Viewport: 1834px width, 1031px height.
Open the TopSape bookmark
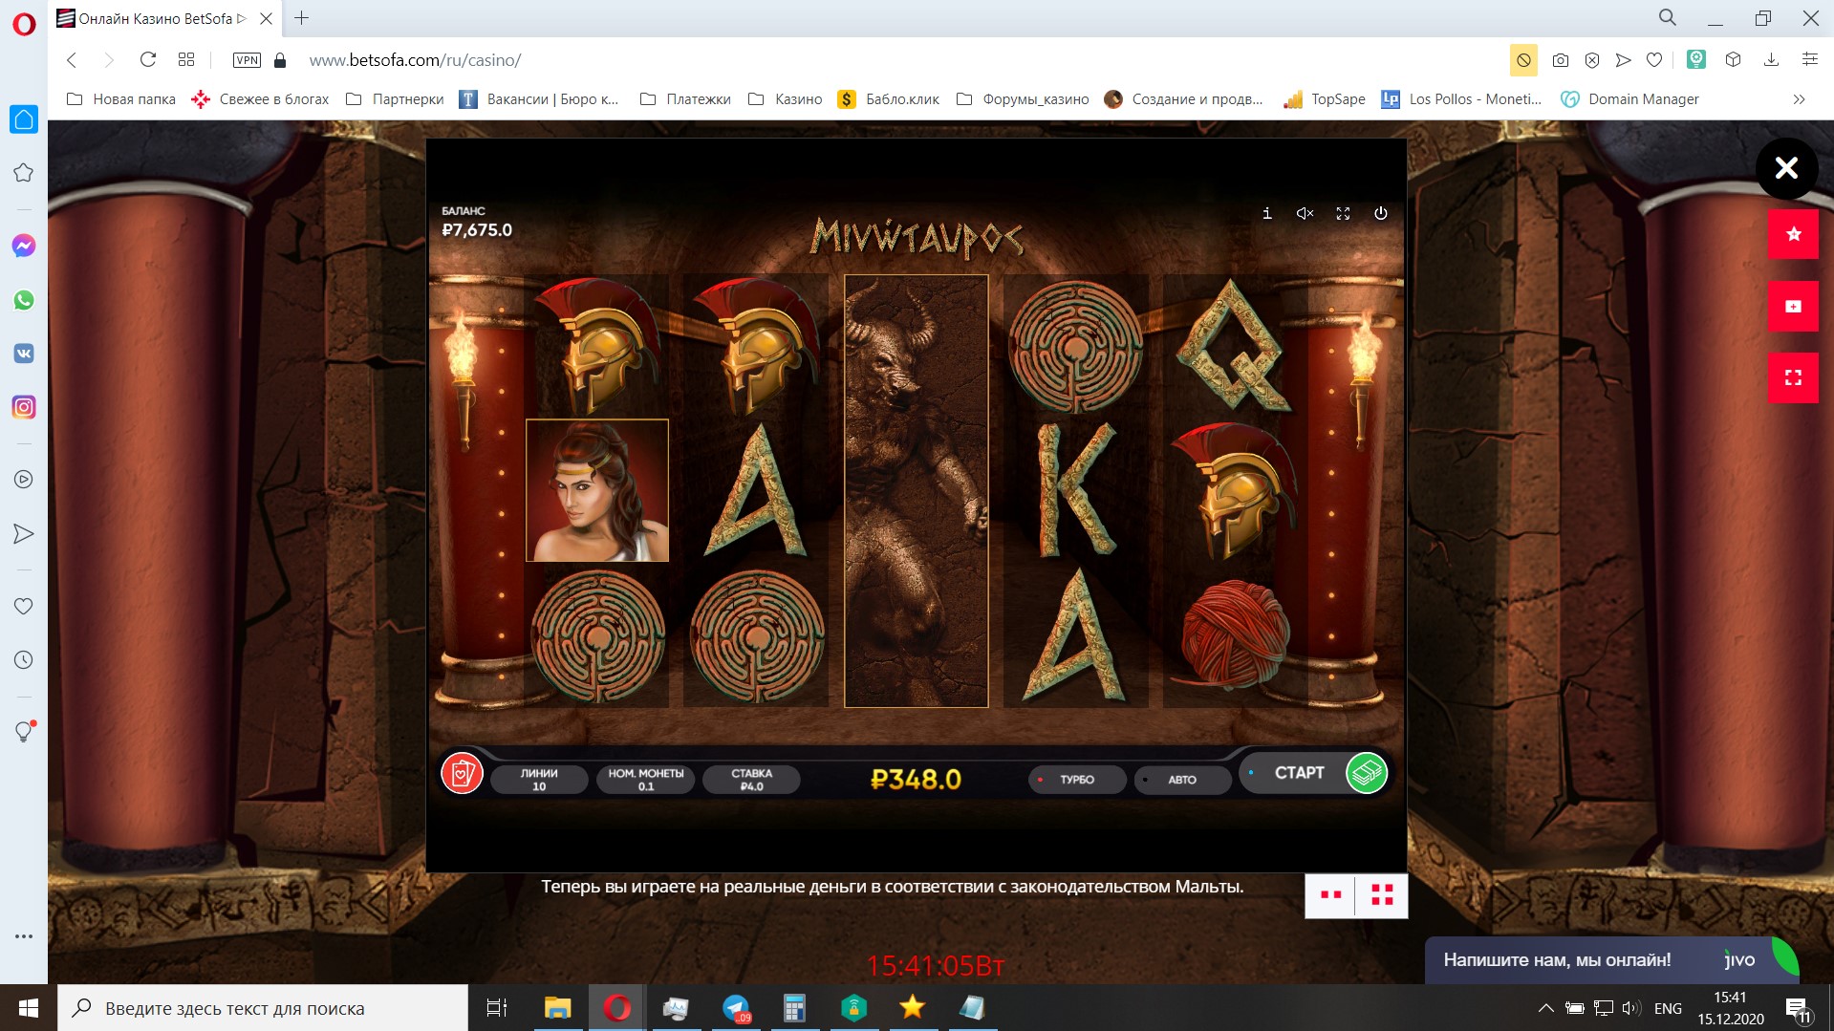click(1325, 99)
